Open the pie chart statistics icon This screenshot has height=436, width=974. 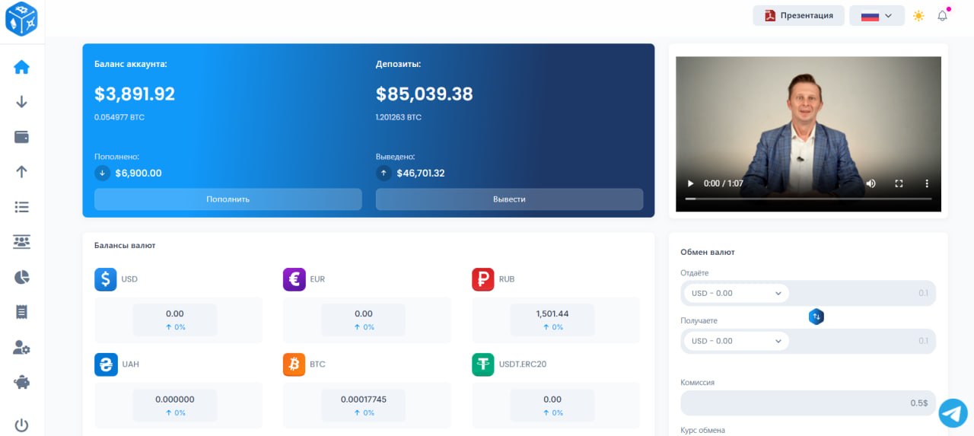21,277
